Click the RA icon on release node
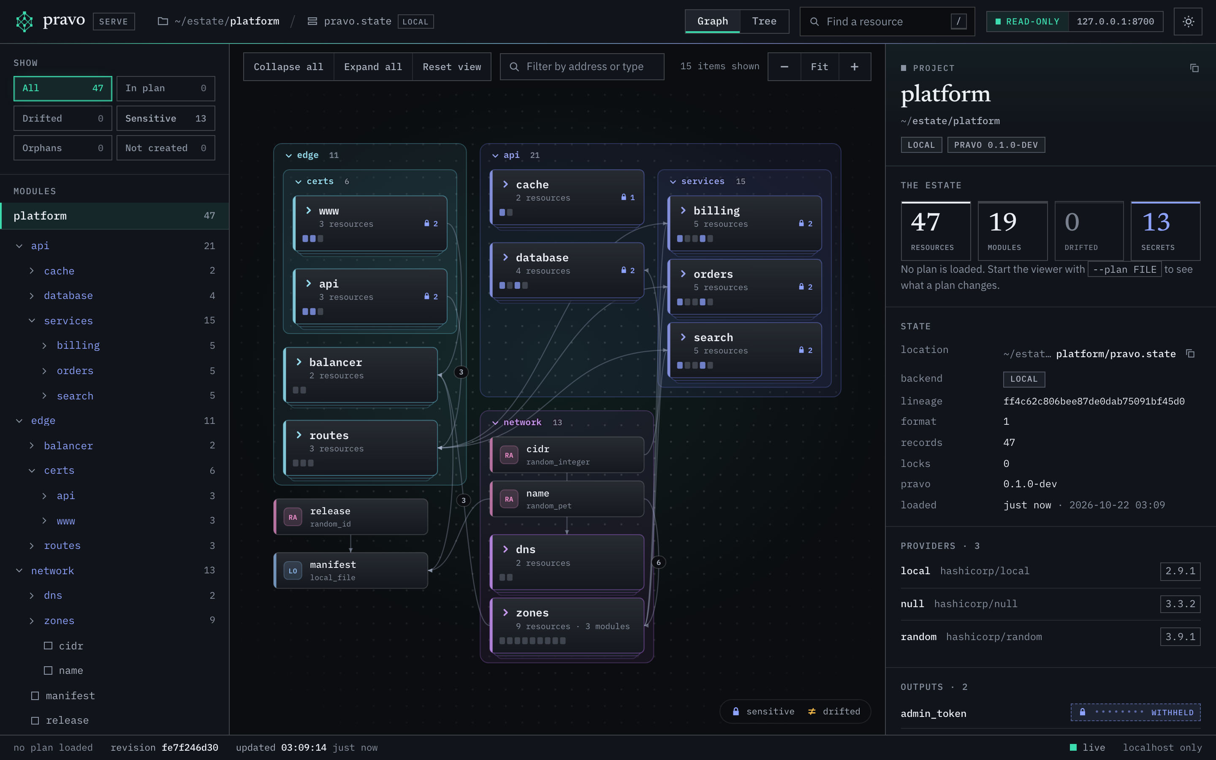The width and height of the screenshot is (1216, 760). point(293,517)
